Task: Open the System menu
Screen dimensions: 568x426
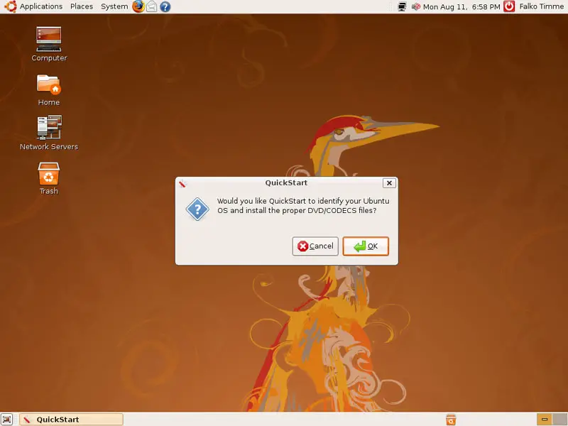Action: 114,6
